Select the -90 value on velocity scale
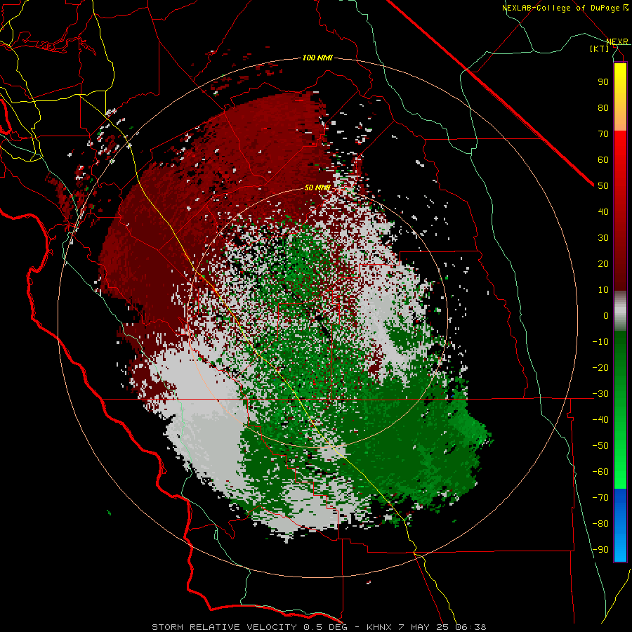 (x=600, y=550)
